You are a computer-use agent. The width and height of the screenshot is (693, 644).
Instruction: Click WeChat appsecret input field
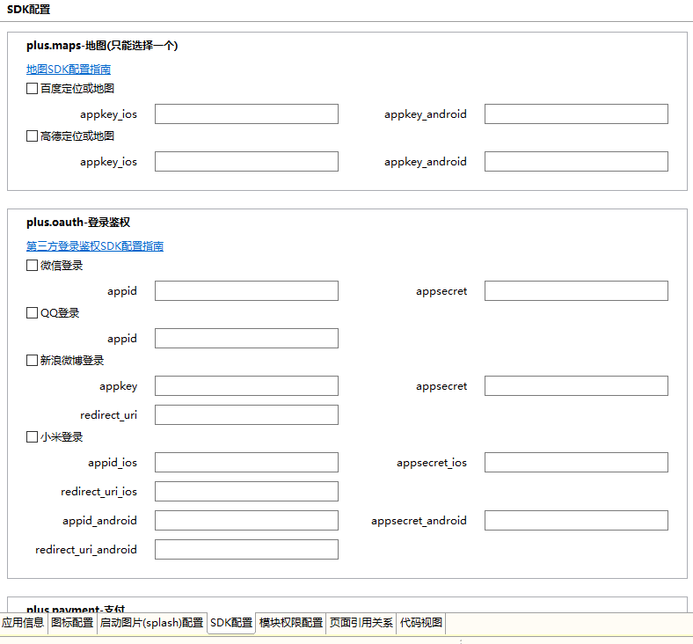(x=576, y=291)
